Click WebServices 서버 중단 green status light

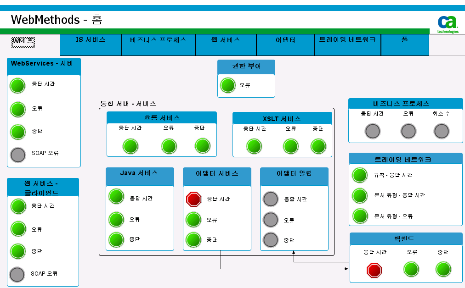click(18, 132)
